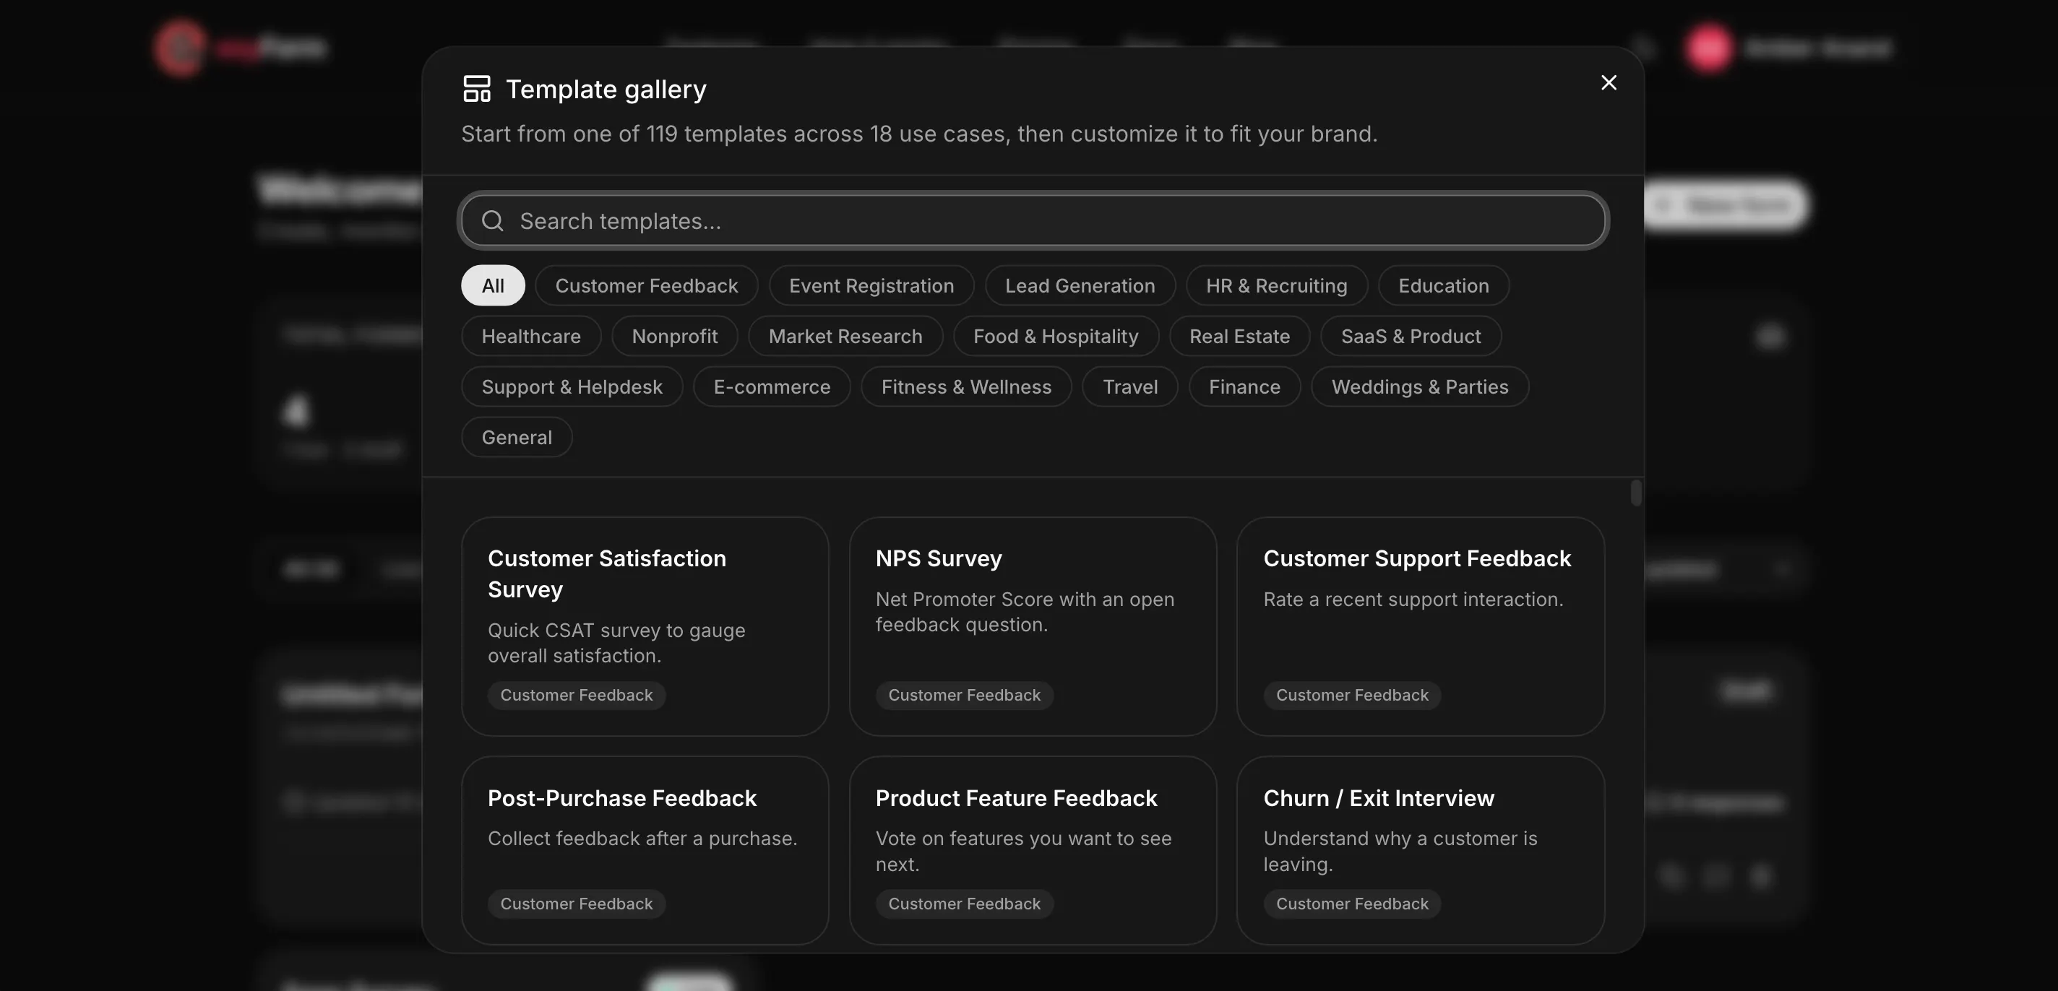The width and height of the screenshot is (2058, 991).
Task: Choose the Healthcare category chip
Action: pyautogui.click(x=531, y=336)
